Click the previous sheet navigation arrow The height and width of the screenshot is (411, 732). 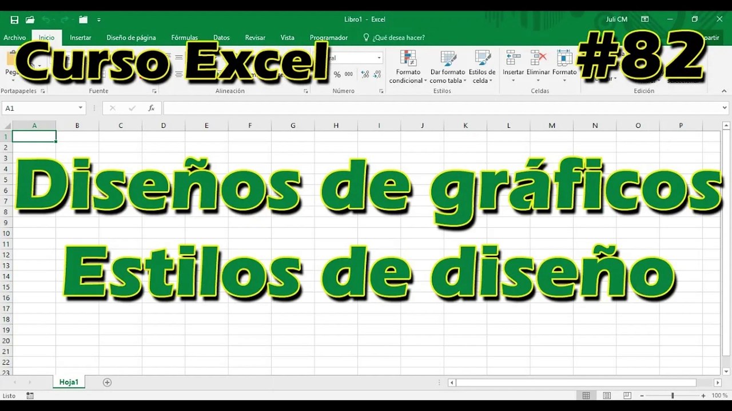click(14, 382)
